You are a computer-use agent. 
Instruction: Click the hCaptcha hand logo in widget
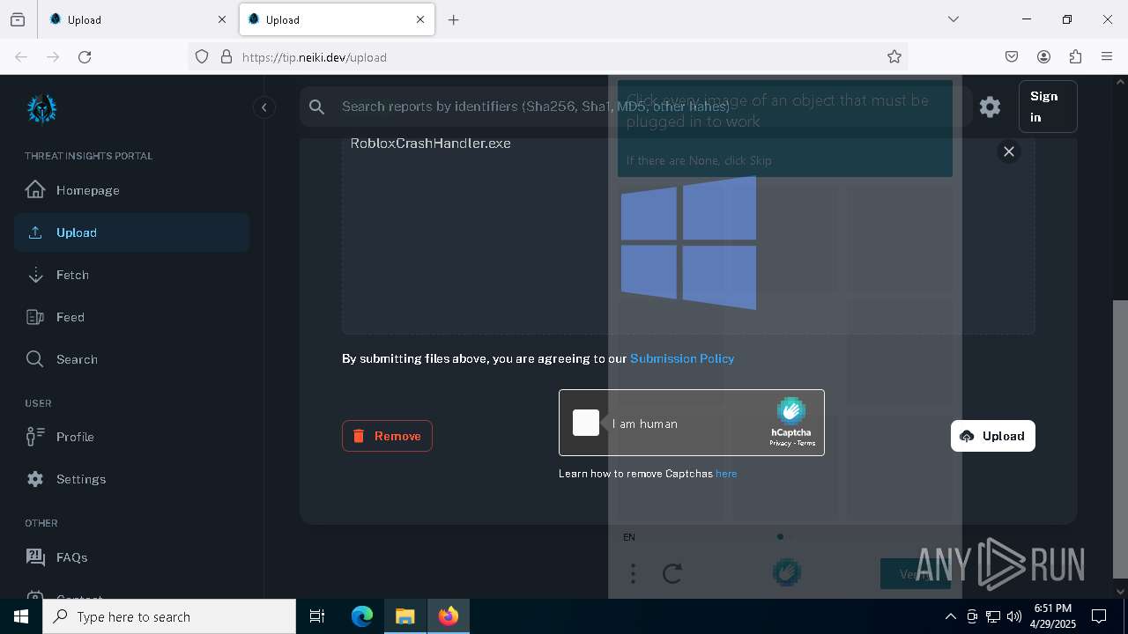pyautogui.click(x=791, y=411)
